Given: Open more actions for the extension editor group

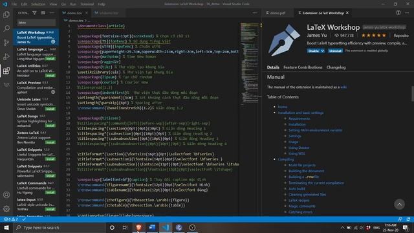Looking at the screenshot, I should (407, 13).
